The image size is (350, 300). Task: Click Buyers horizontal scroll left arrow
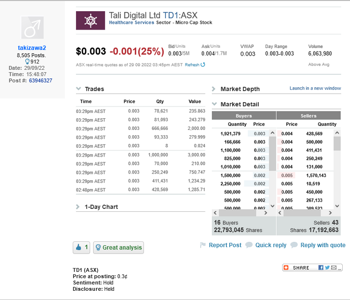215,213
